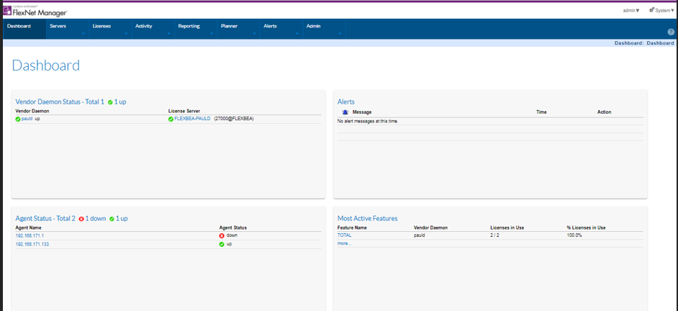Click the more... link under features
This screenshot has height=311, width=678.
pyautogui.click(x=344, y=243)
